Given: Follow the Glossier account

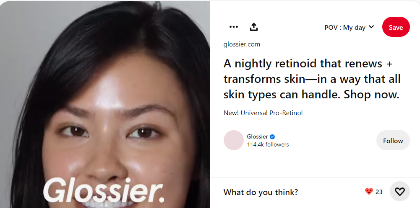Looking at the screenshot, I should click(x=393, y=140).
